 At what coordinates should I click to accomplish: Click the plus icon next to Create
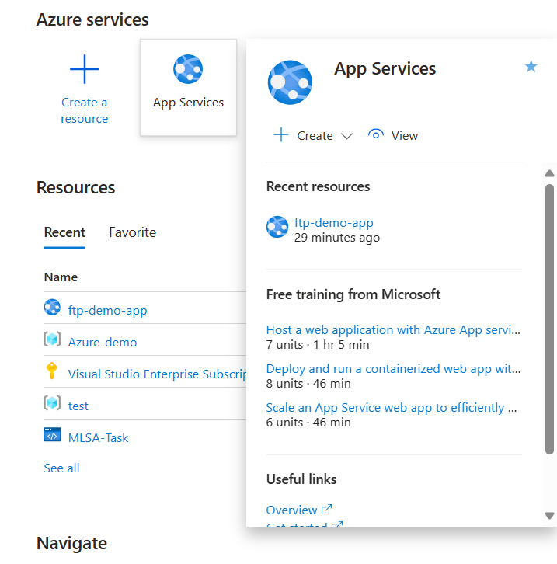(x=281, y=135)
